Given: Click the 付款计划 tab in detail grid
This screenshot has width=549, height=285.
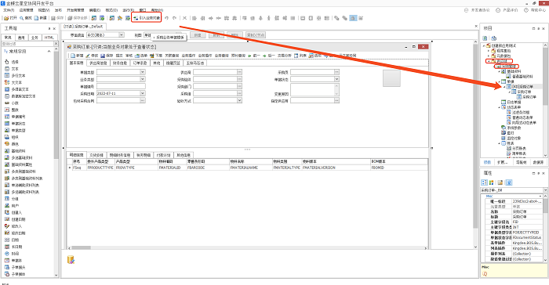Looking at the screenshot, I should pyautogui.click(x=163, y=155).
